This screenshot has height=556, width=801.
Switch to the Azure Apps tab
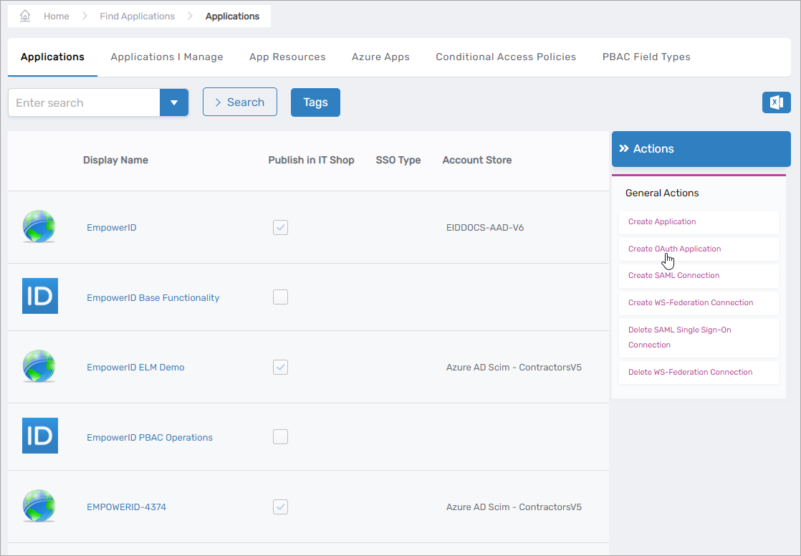tap(380, 57)
